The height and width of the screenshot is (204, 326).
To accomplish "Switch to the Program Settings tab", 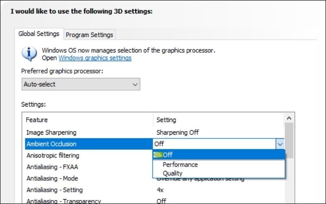I will (90, 35).
